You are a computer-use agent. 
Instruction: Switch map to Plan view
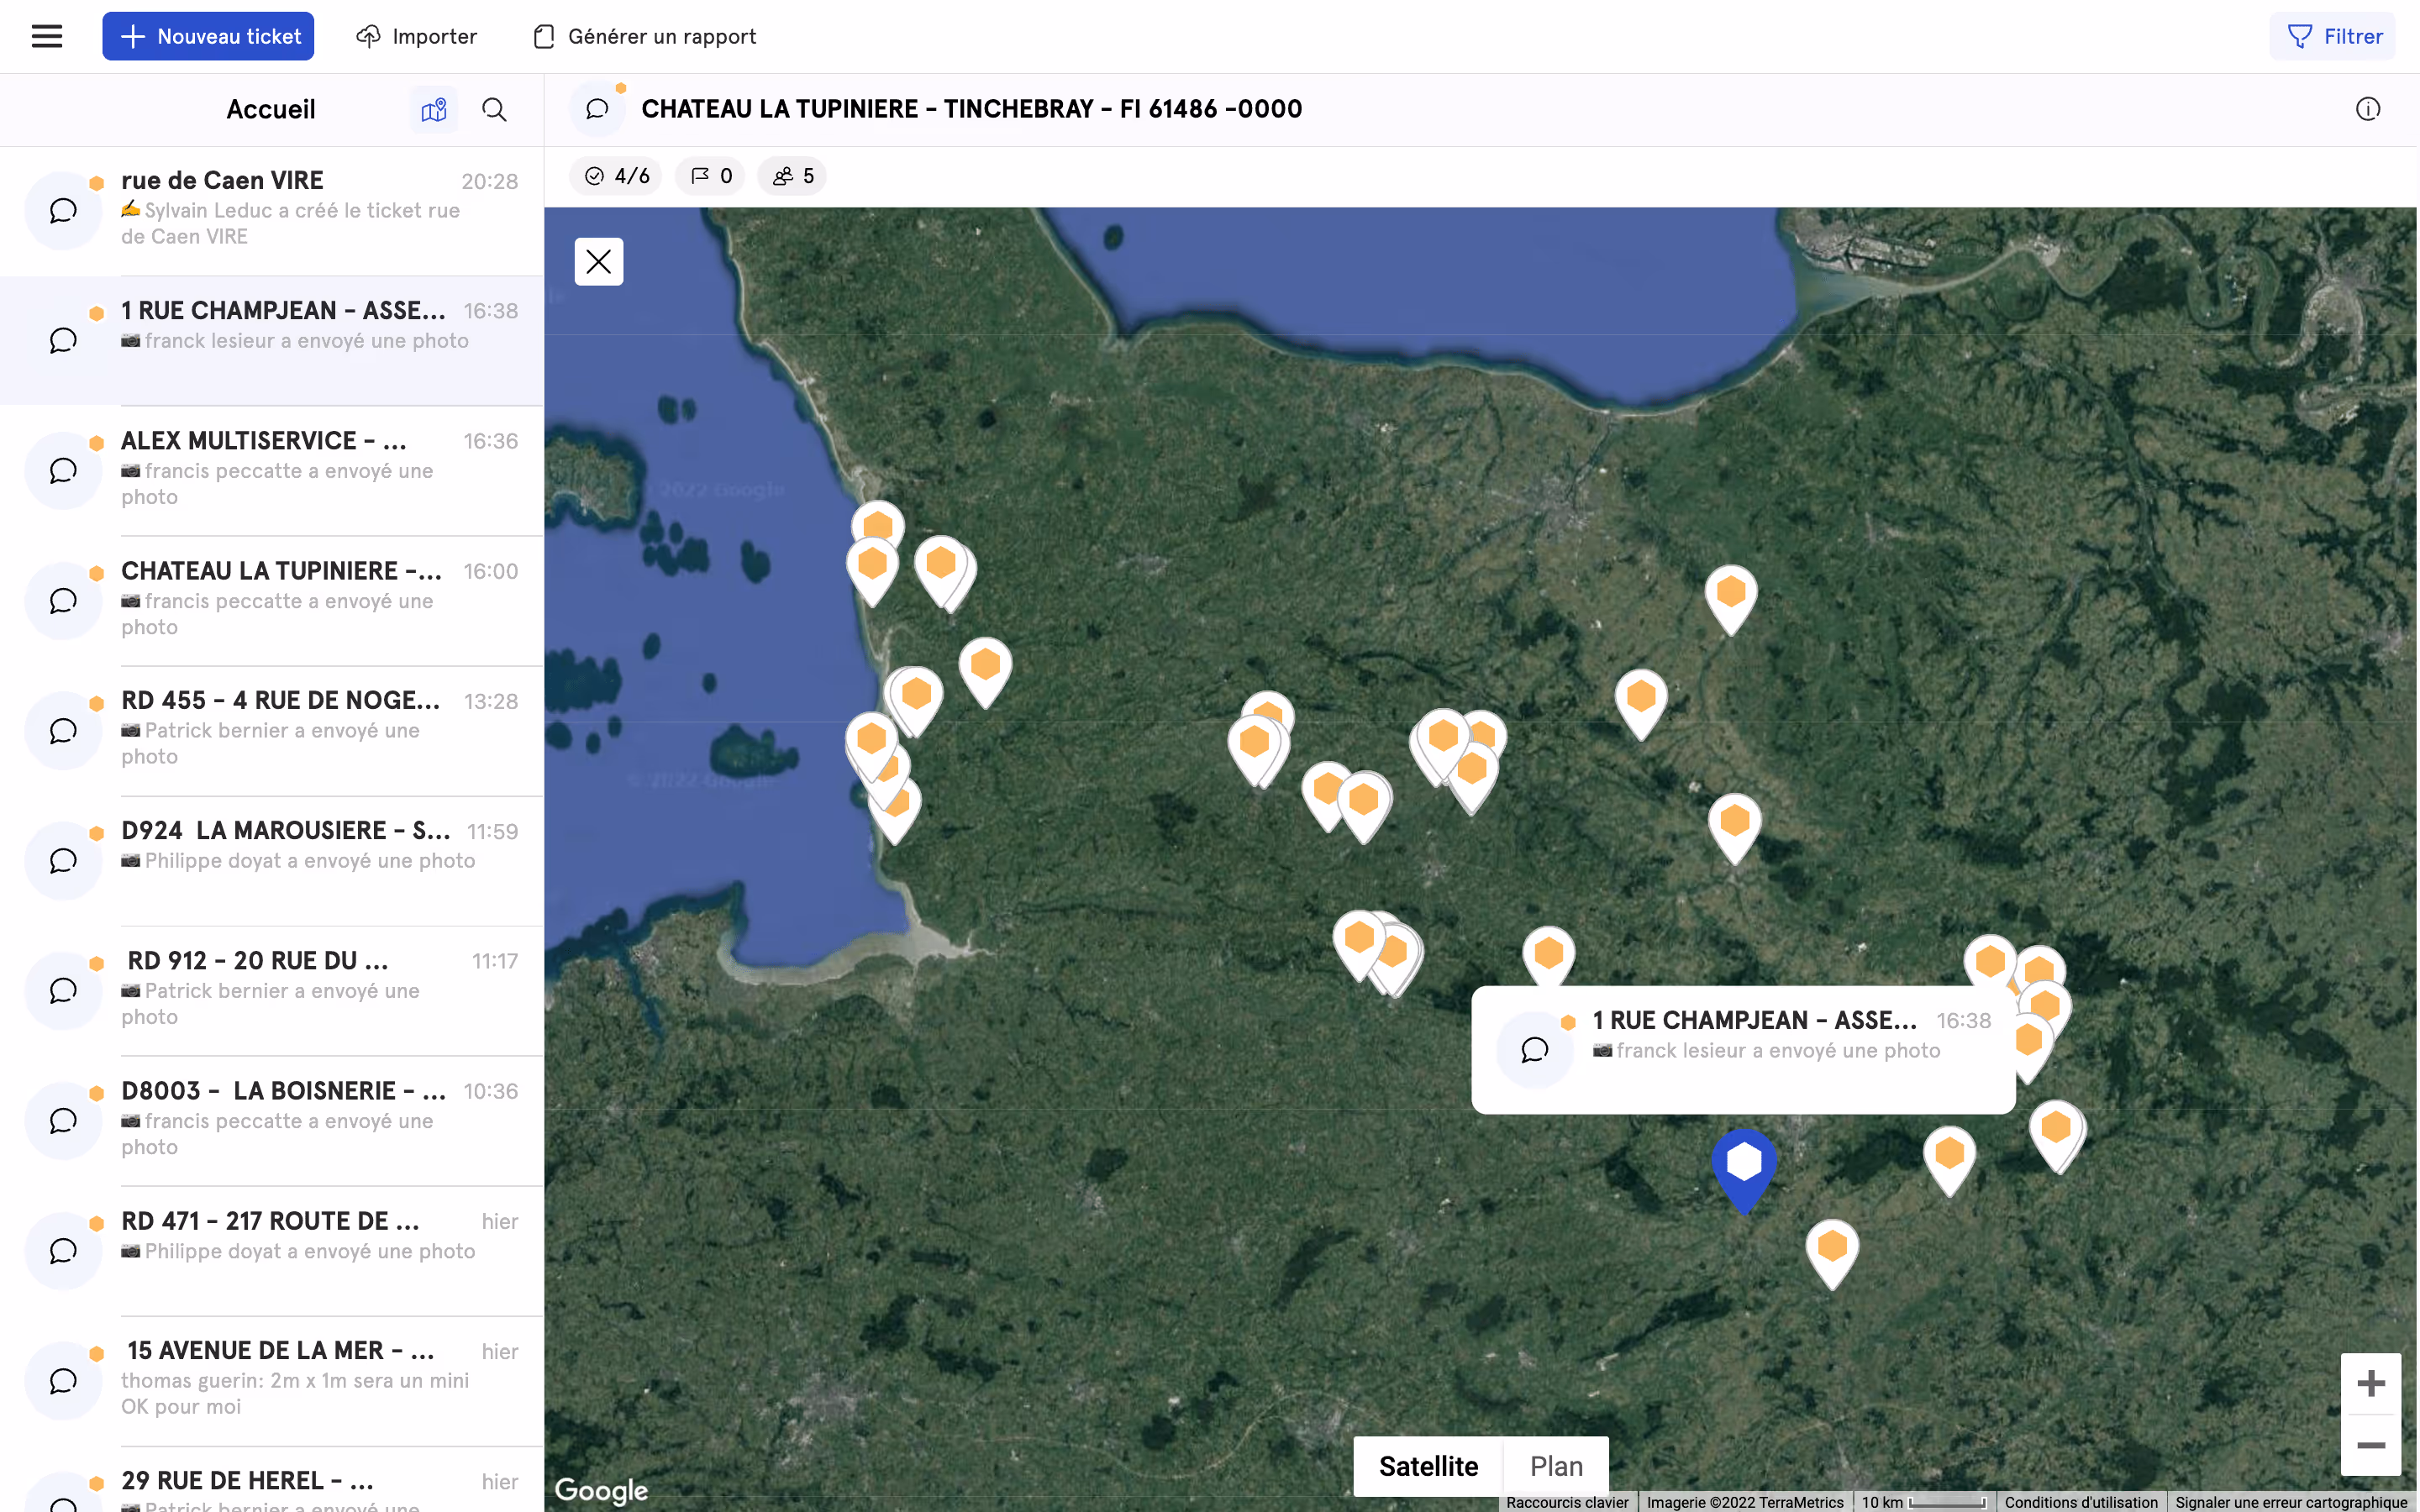tap(1556, 1466)
